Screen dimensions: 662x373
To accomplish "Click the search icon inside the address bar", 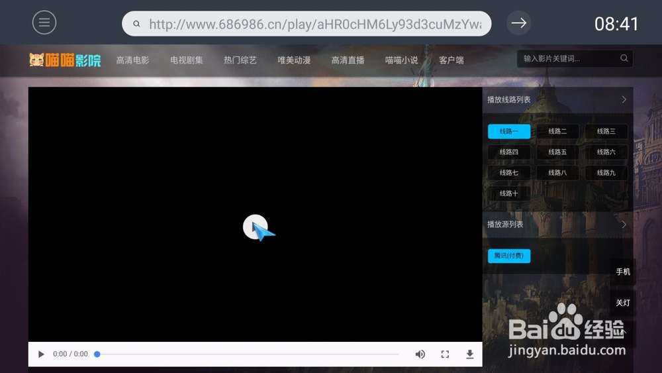I will [136, 24].
